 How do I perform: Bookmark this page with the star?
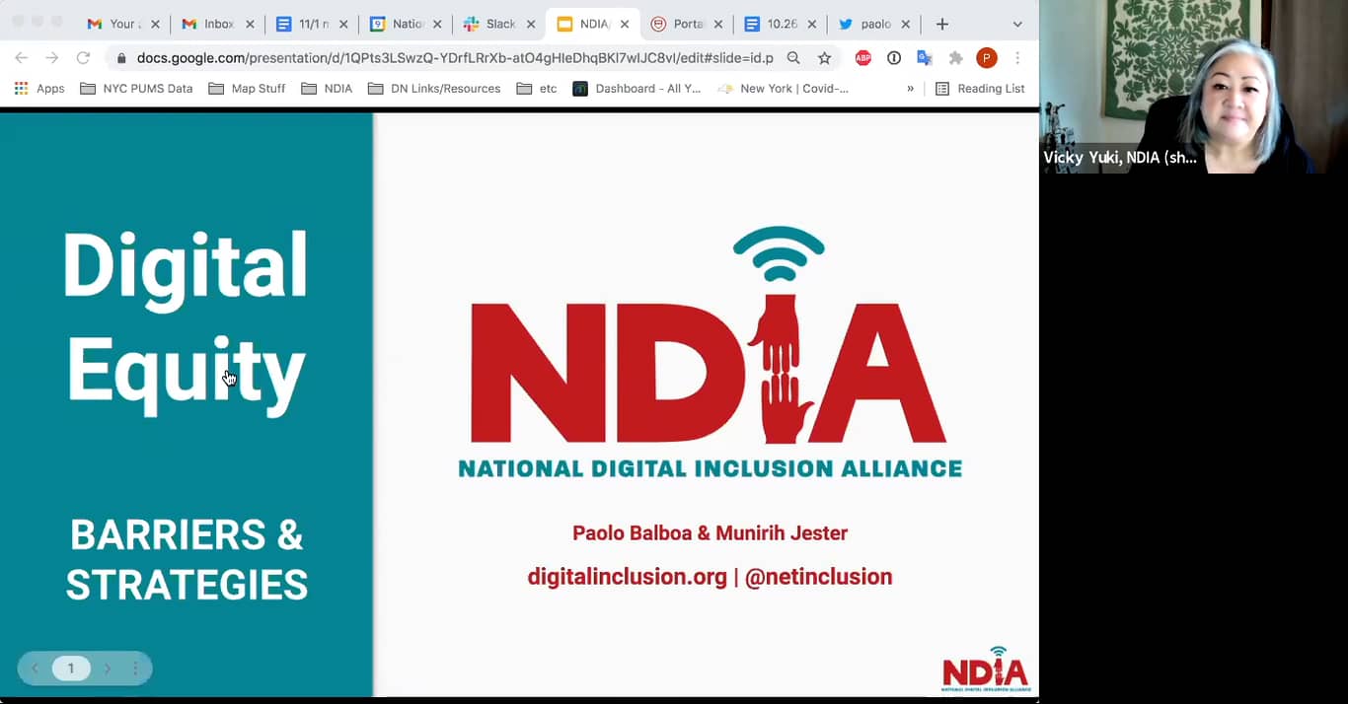[824, 58]
